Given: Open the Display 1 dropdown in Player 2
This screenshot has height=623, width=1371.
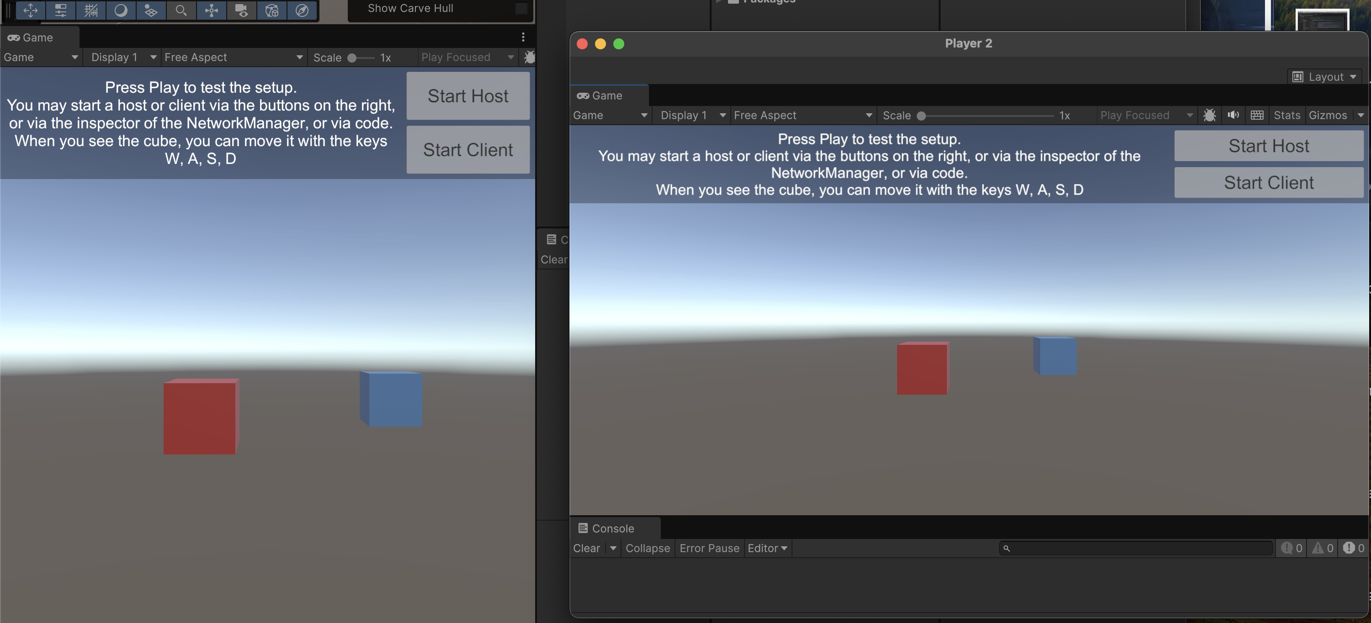Looking at the screenshot, I should (x=690, y=115).
